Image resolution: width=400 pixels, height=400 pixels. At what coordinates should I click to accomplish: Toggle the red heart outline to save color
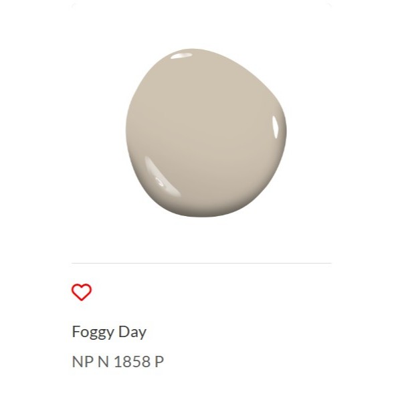pyautogui.click(x=82, y=292)
